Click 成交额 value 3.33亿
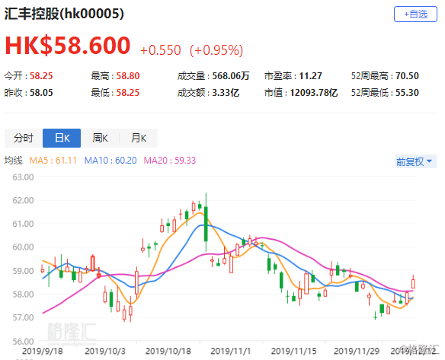Screen dimensions: 445x360 coord(226,93)
